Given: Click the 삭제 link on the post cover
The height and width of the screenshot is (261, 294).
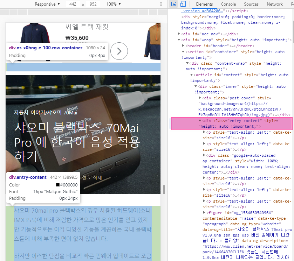Looking at the screenshot, I should [x=97, y=177].
